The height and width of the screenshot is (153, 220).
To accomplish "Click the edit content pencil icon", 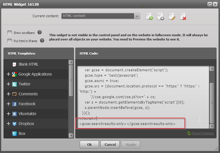I will coord(172,16).
